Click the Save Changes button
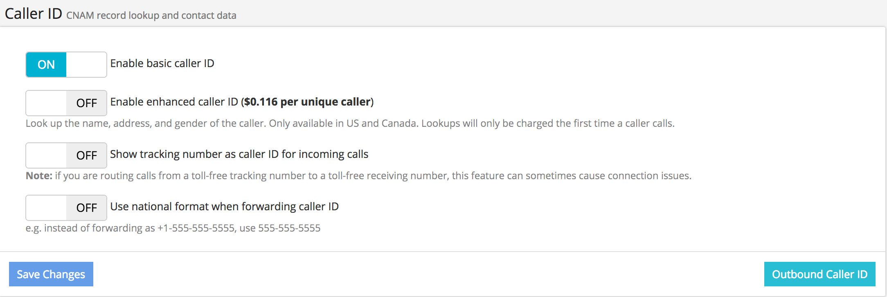 [51, 274]
